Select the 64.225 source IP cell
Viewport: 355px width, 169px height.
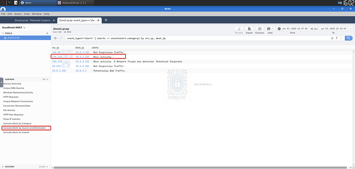pos(57,66)
